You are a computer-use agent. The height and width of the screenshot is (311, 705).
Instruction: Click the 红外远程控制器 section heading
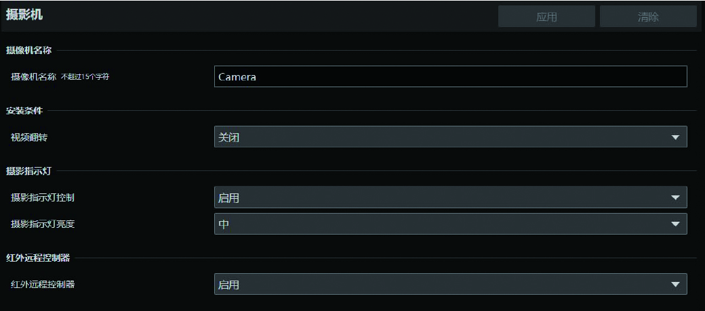pos(38,258)
